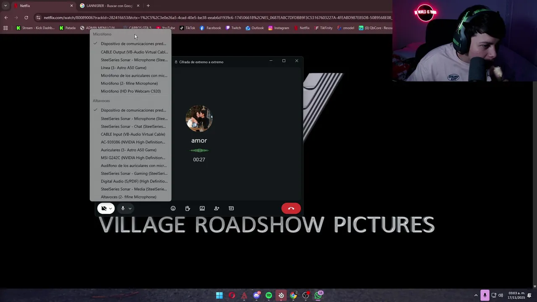The width and height of the screenshot is (537, 302).
Task: Add a participant to the call
Action: 216,208
